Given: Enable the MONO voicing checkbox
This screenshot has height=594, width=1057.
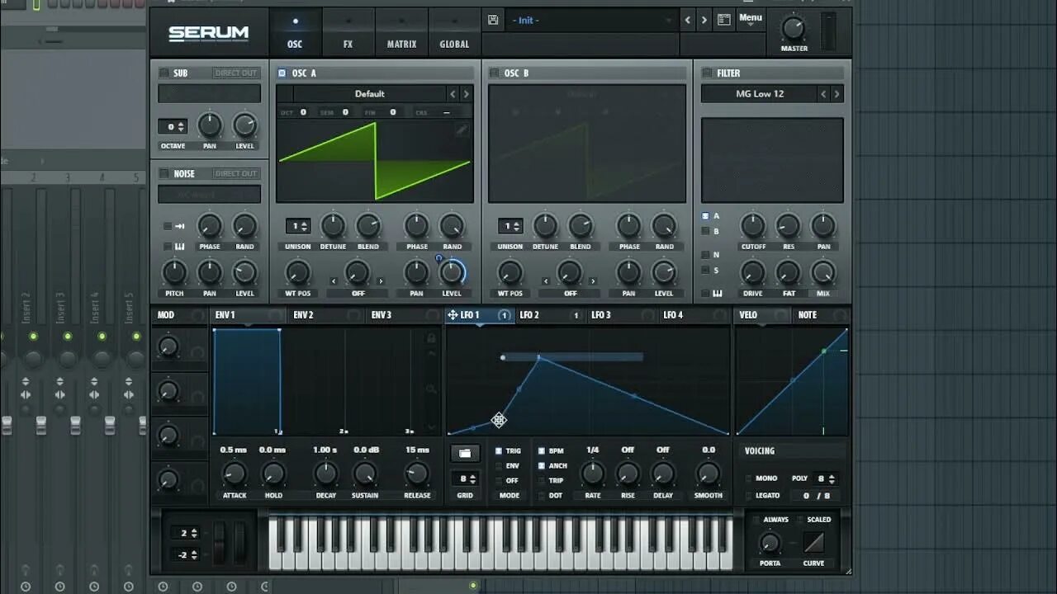Looking at the screenshot, I should click(x=749, y=478).
